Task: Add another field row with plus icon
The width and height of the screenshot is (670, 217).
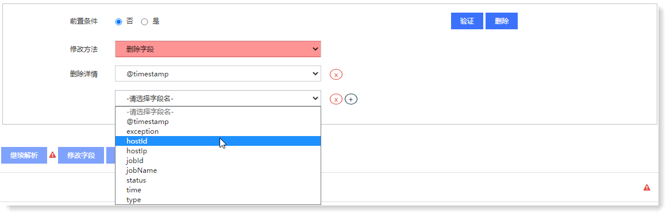Action: click(351, 99)
